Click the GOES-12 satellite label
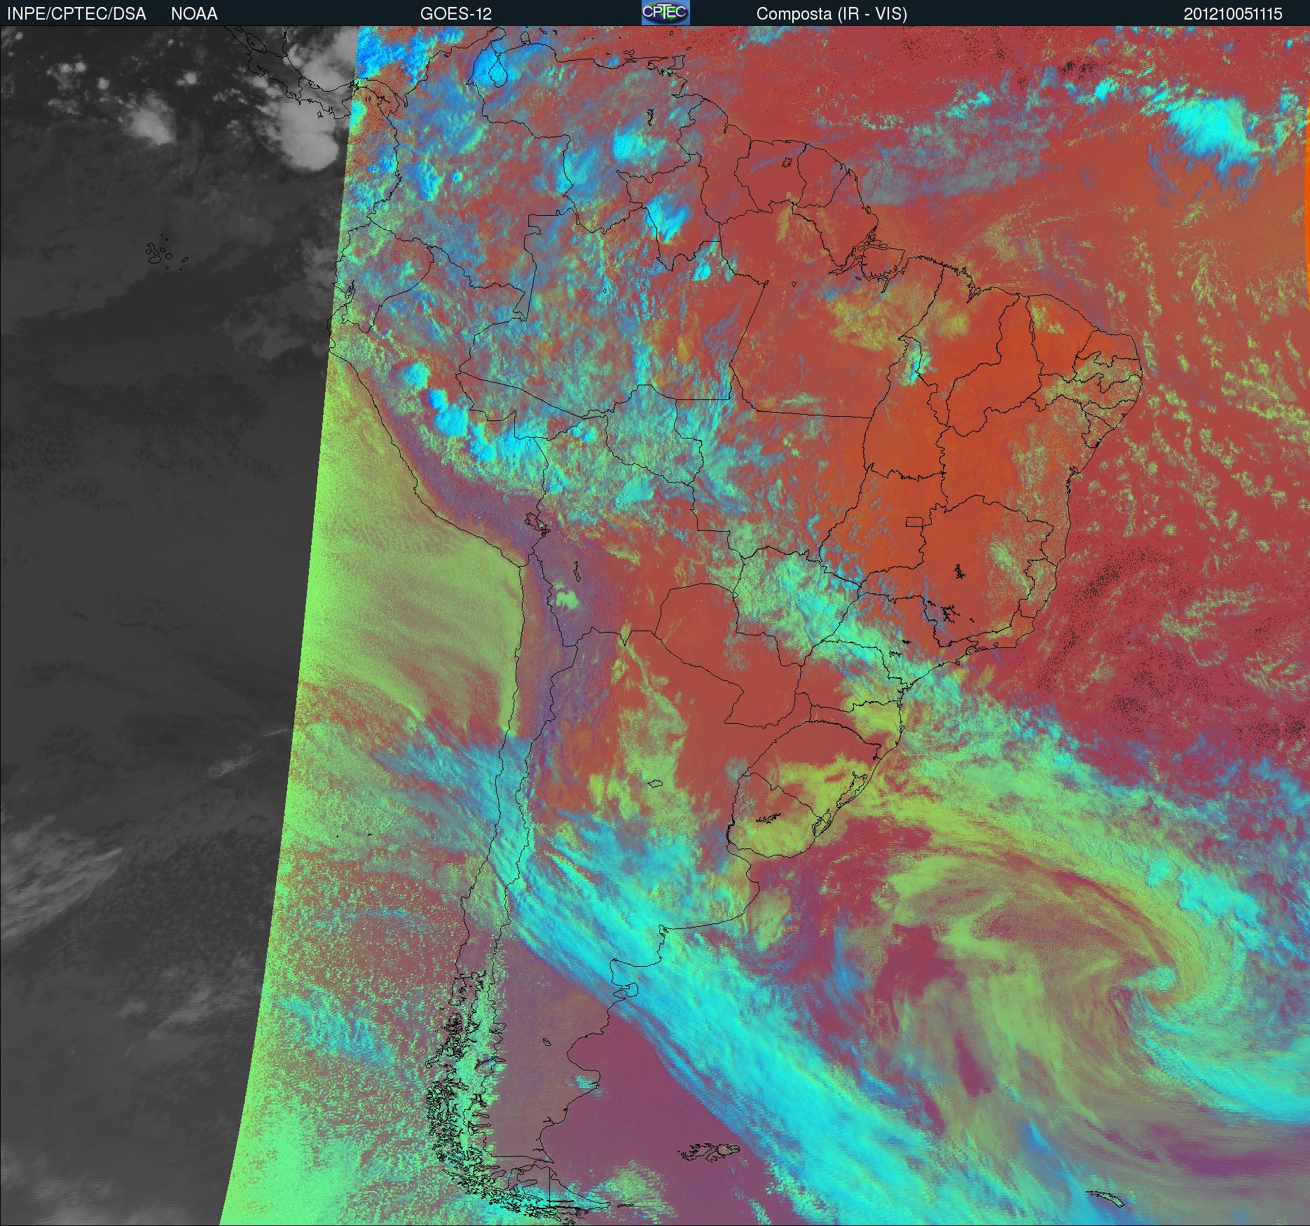 (x=456, y=14)
